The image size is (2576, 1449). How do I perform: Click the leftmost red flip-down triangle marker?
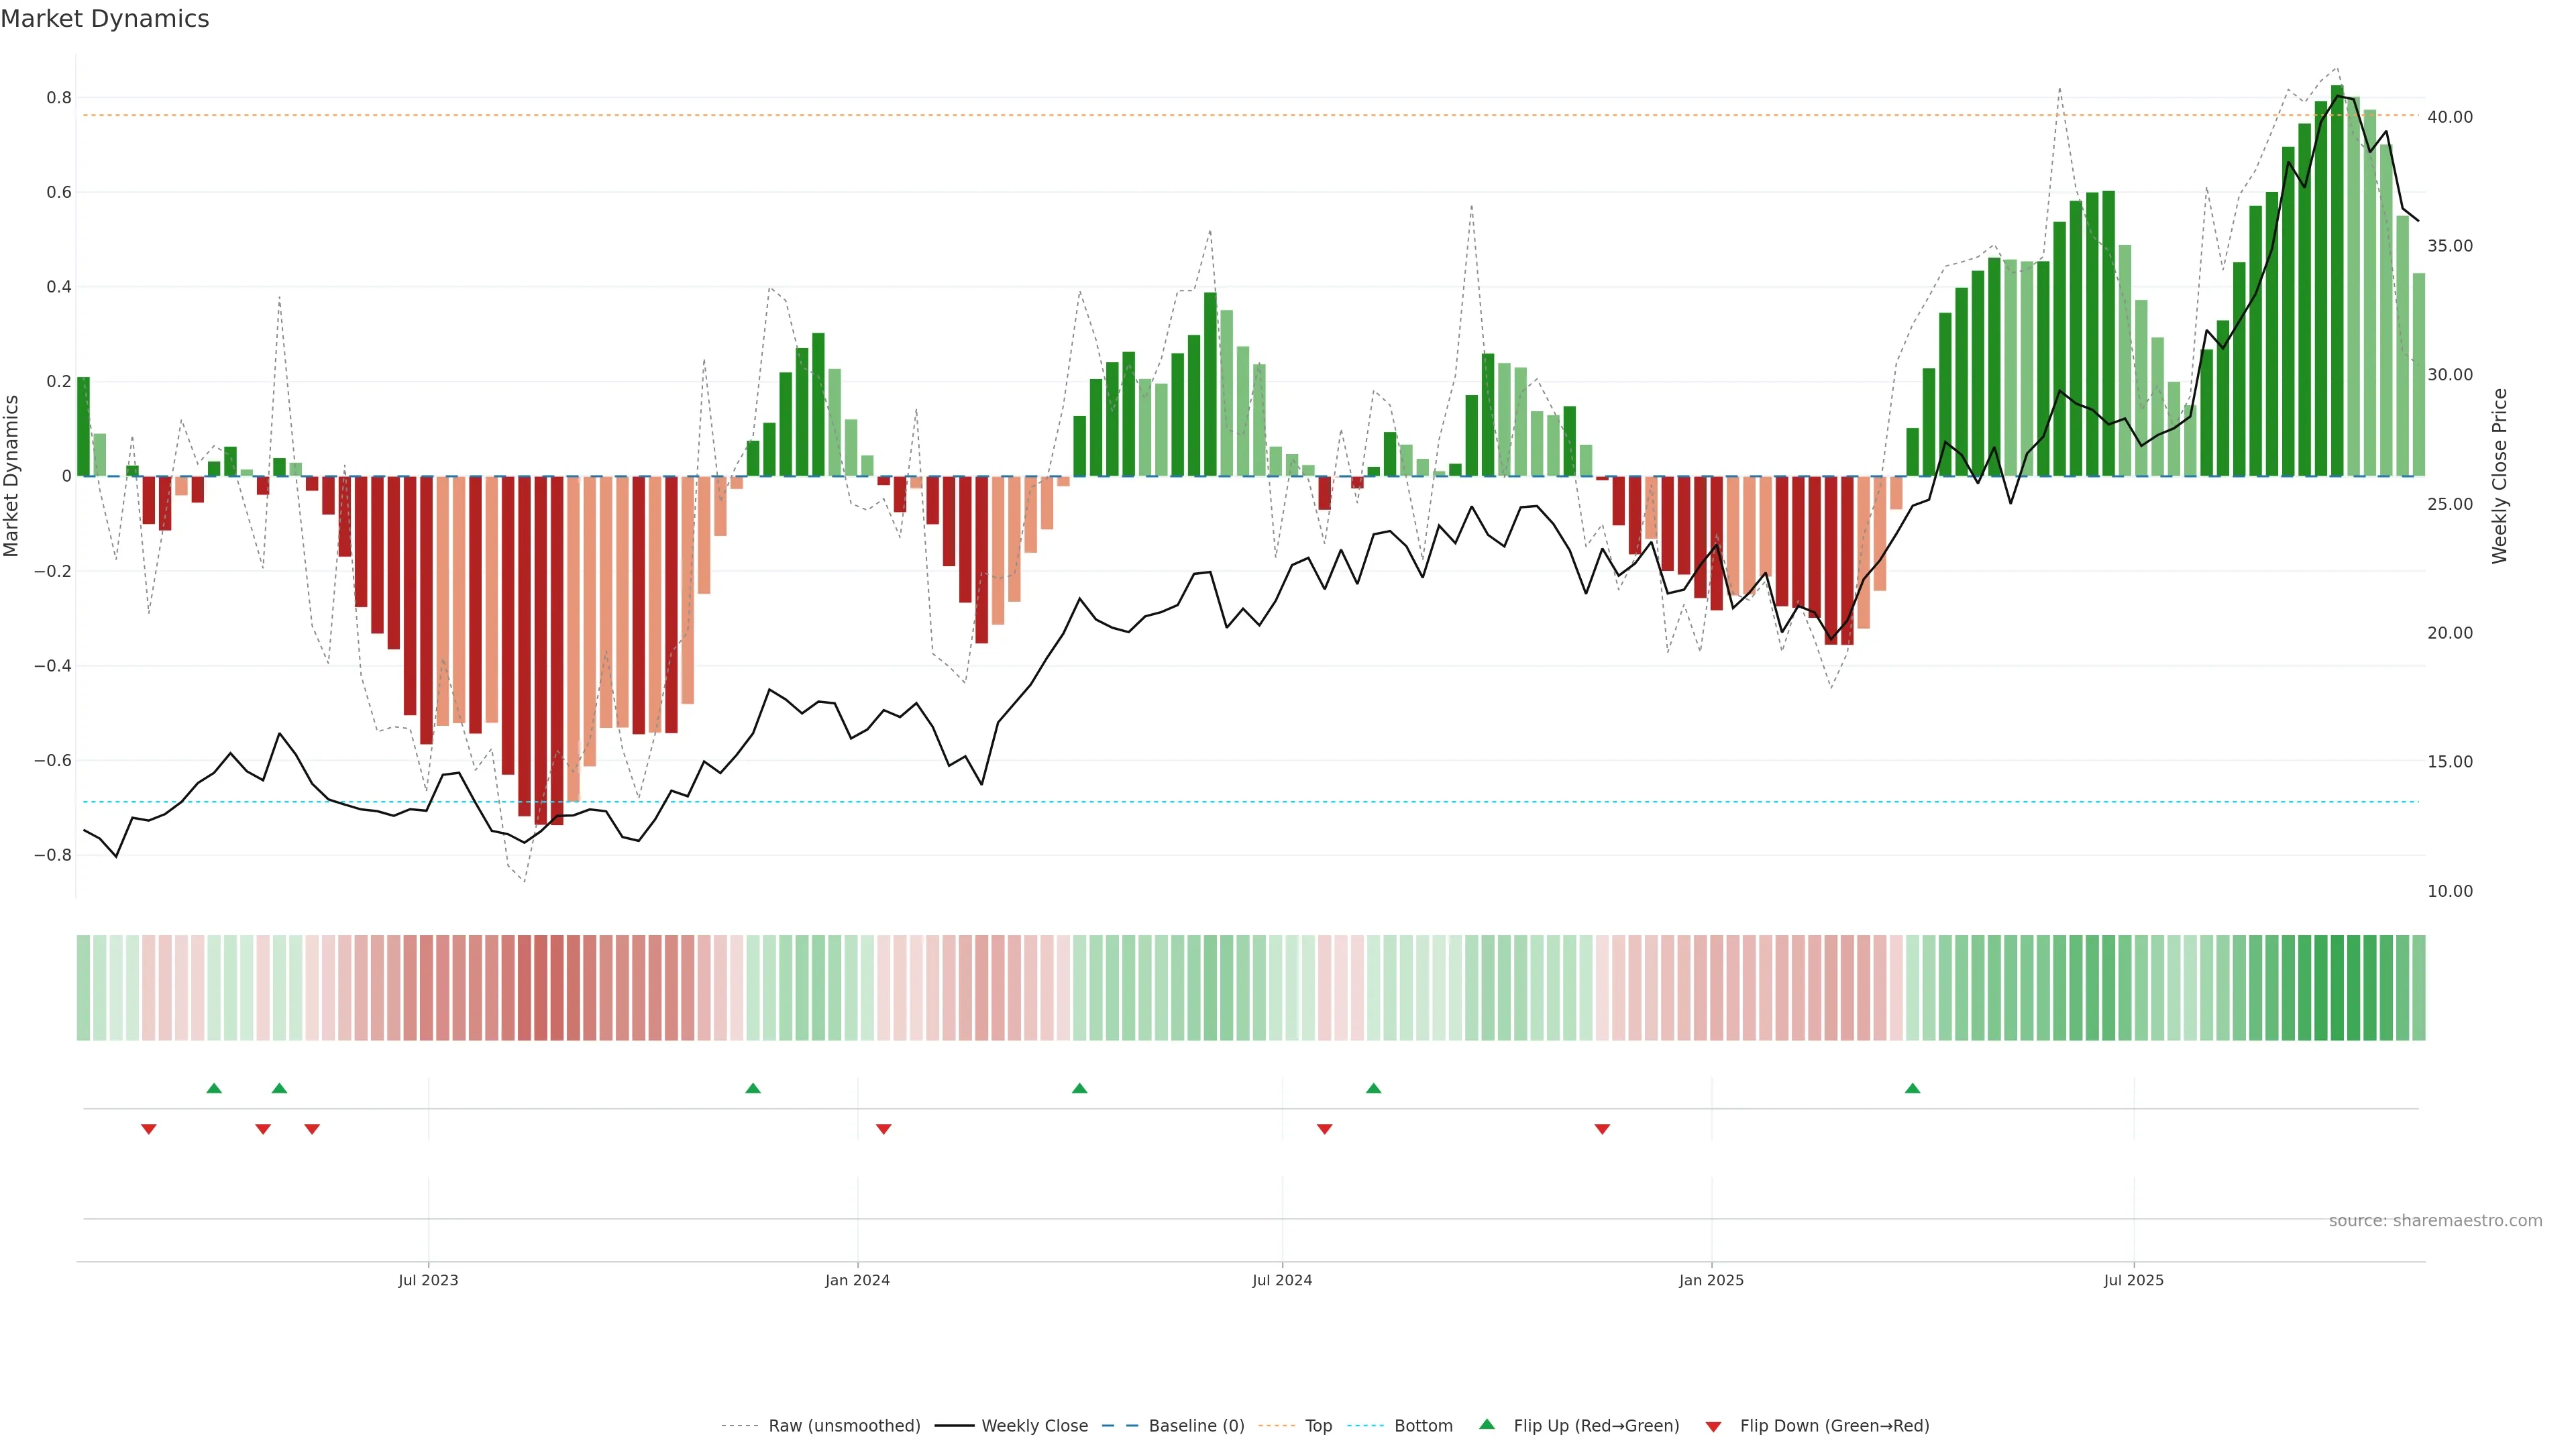pos(149,1129)
